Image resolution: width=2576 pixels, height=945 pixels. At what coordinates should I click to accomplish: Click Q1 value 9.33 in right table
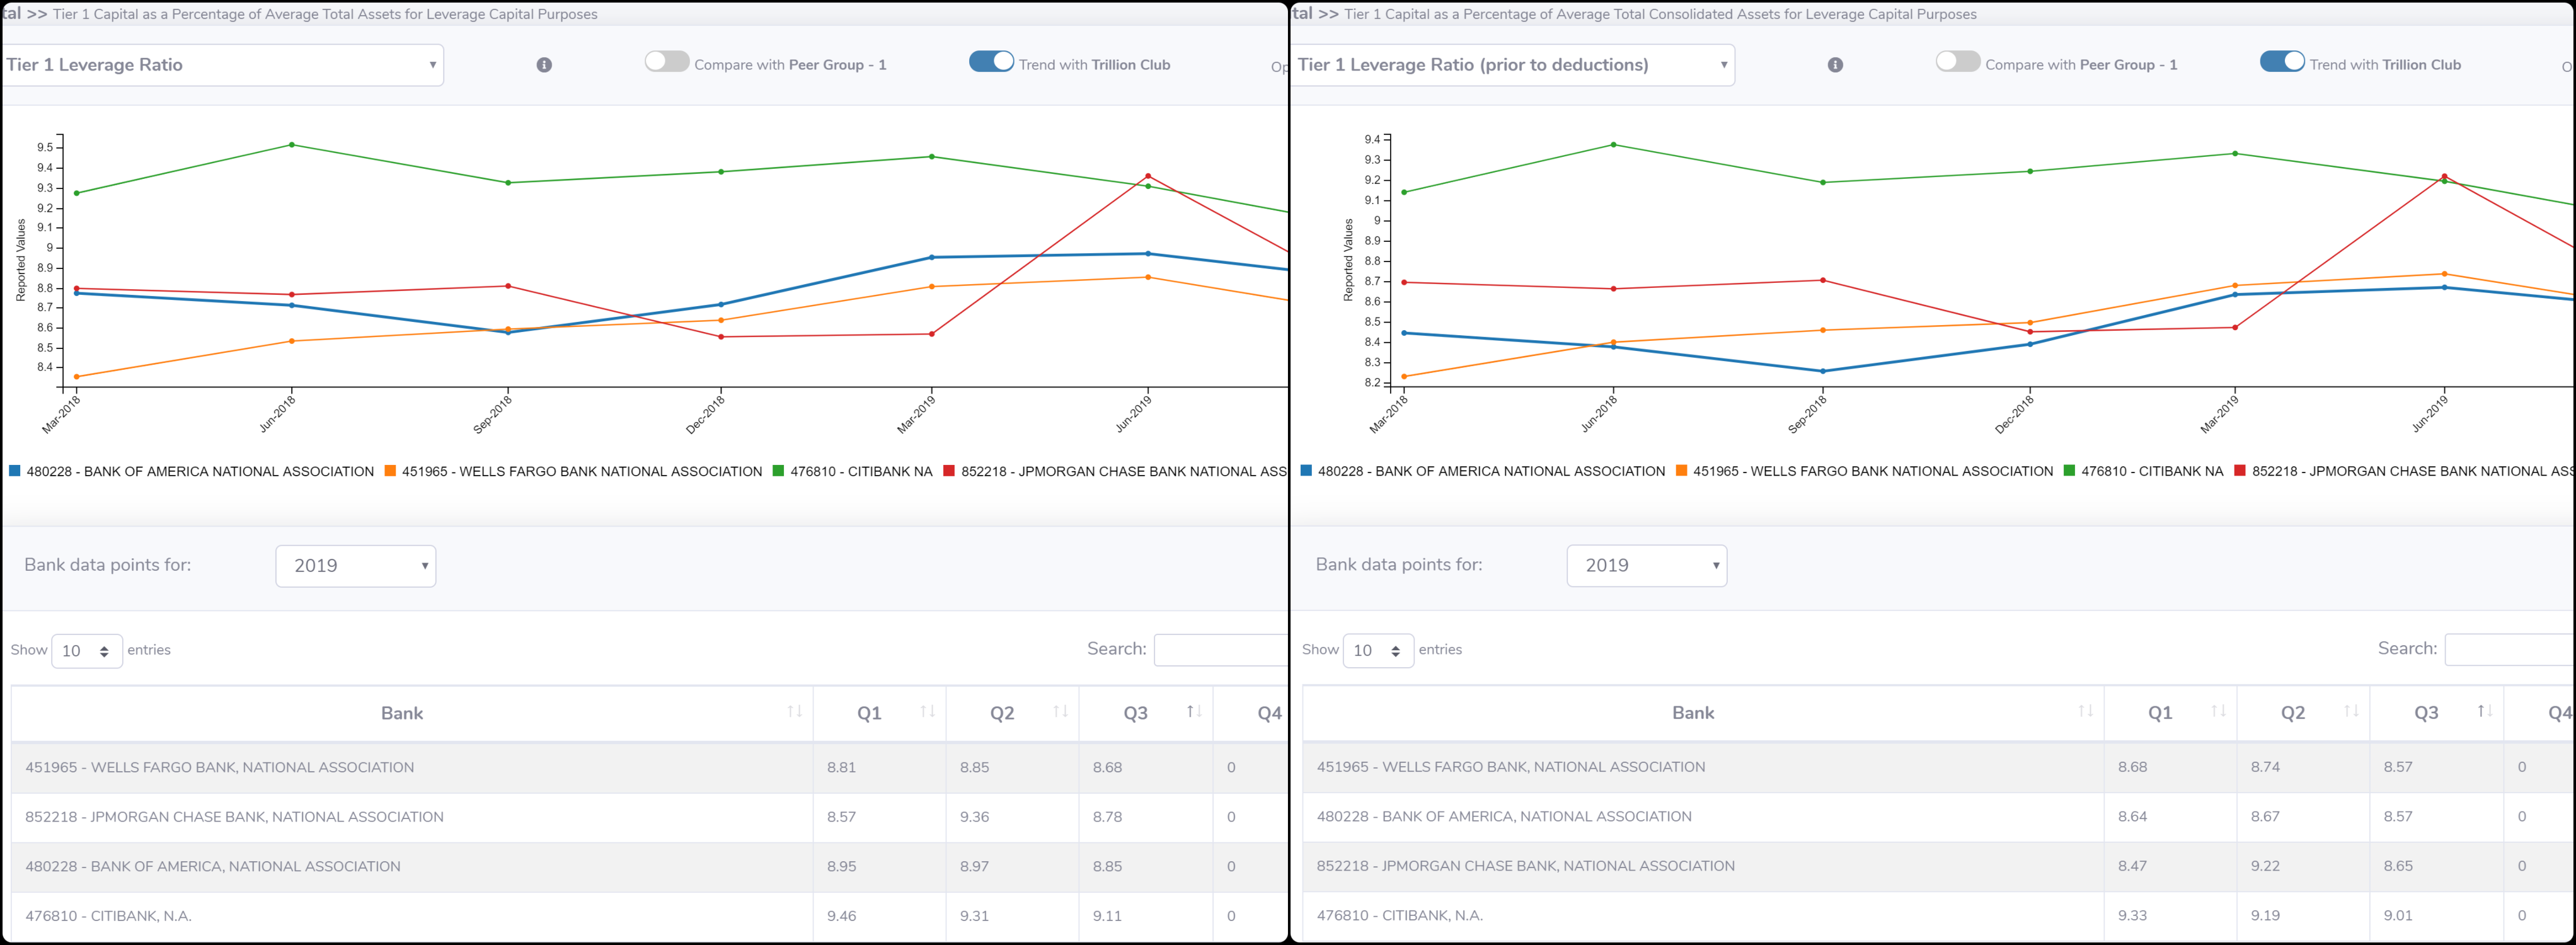[x=2132, y=917]
